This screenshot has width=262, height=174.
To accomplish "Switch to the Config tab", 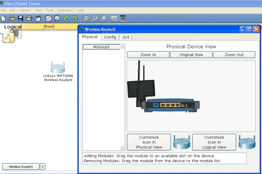I will click(x=110, y=37).
